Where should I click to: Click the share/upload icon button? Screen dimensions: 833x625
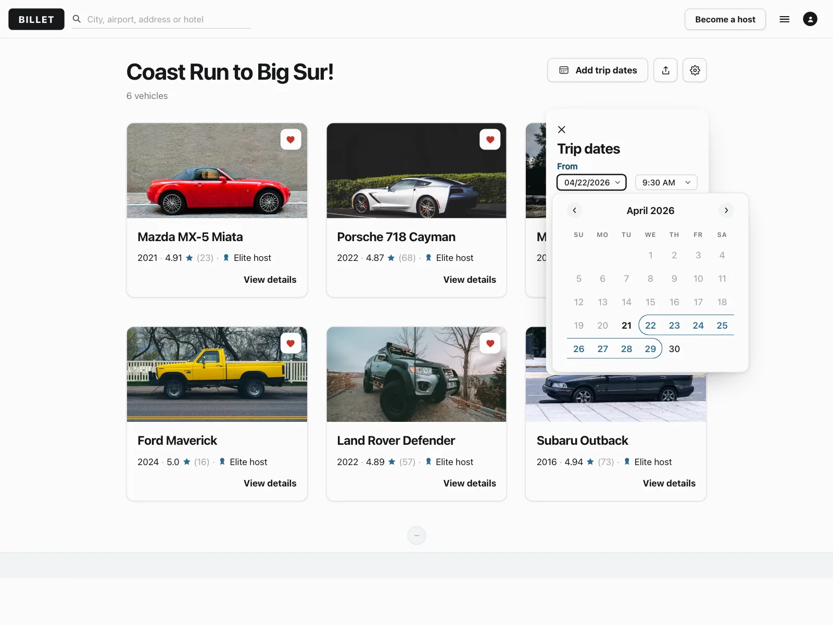[665, 70]
